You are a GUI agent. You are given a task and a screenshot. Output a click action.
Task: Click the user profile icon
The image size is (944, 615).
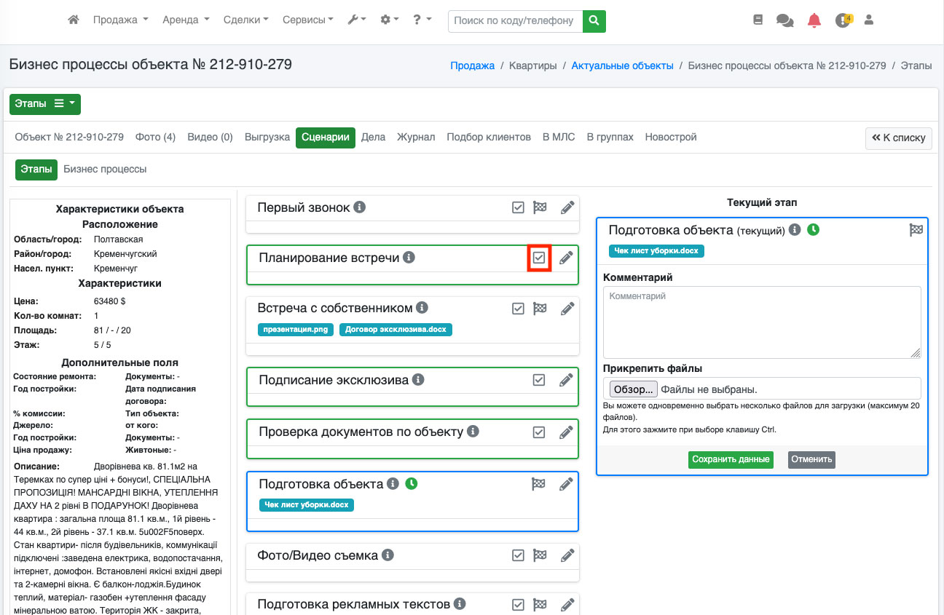click(x=868, y=20)
